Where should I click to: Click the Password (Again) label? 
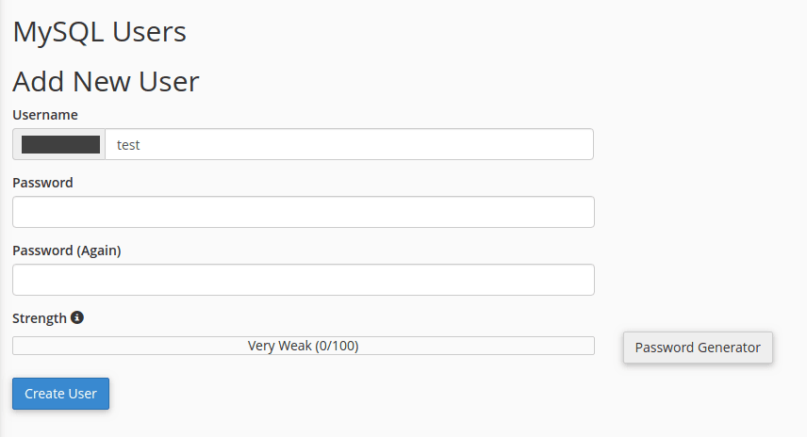click(x=66, y=251)
